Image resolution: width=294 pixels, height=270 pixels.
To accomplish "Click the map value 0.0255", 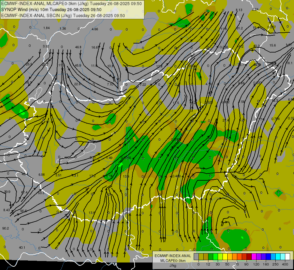I will point(126,158).
